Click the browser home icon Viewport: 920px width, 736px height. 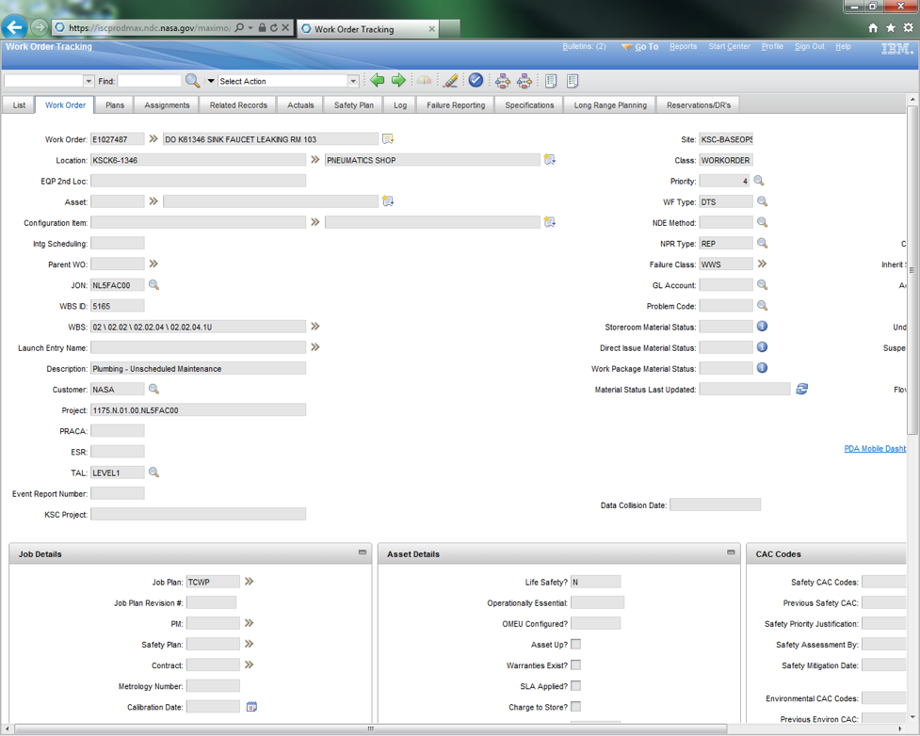[873, 27]
